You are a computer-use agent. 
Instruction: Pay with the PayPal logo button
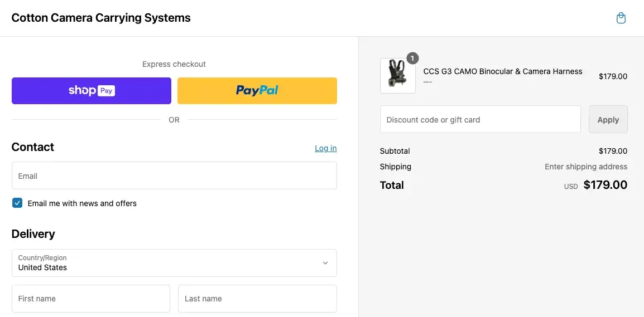tap(257, 91)
